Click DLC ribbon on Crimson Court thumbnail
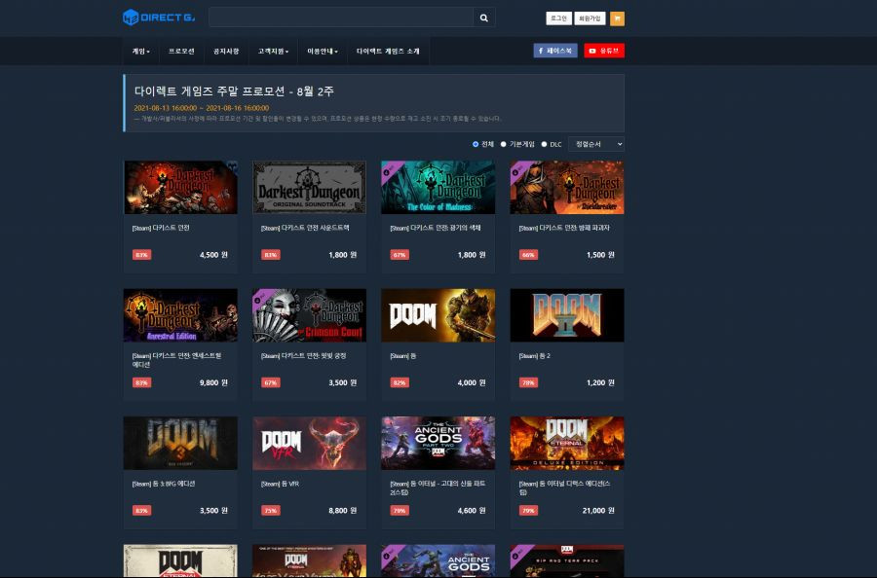877x578 pixels. click(261, 298)
